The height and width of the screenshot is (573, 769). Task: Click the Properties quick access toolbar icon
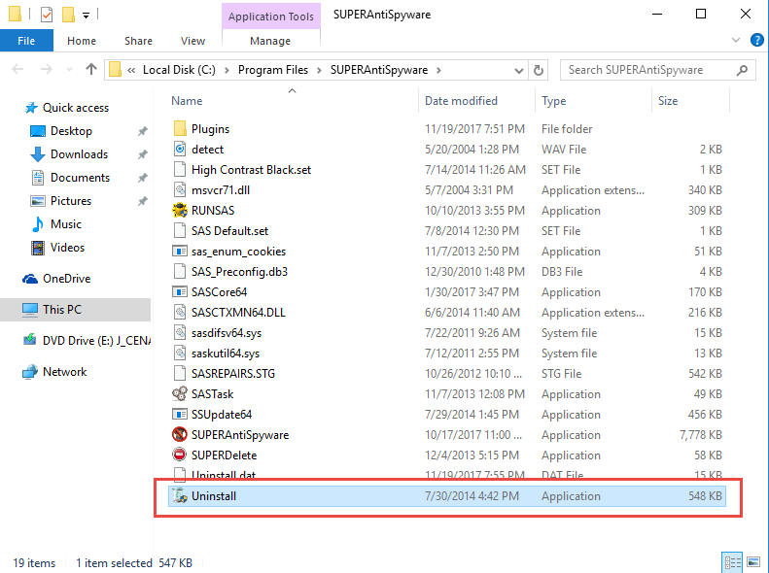click(x=47, y=15)
